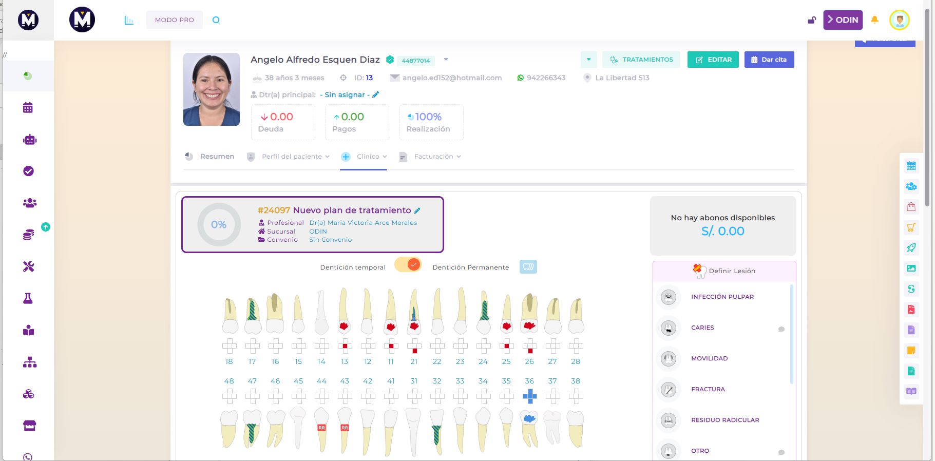This screenshot has height=461, width=935.
Task: Edit treatment plan name pencil icon
Action: point(417,210)
